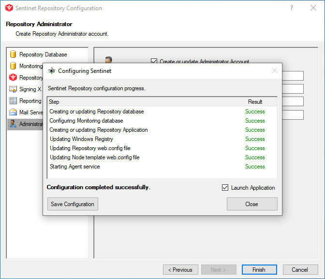325x279 pixels.
Task: Click the Close button in progress dialog
Action: pyautogui.click(x=252, y=204)
